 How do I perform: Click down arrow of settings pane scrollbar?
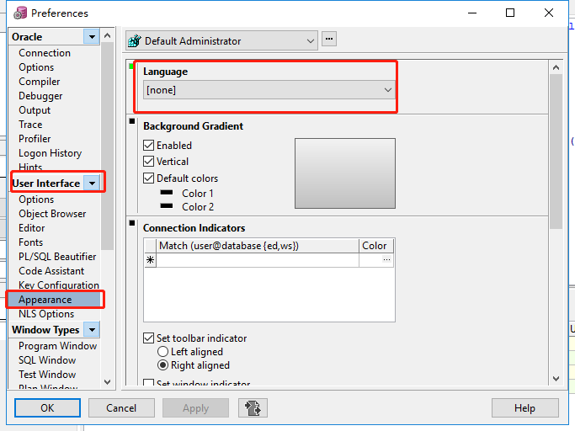click(556, 379)
